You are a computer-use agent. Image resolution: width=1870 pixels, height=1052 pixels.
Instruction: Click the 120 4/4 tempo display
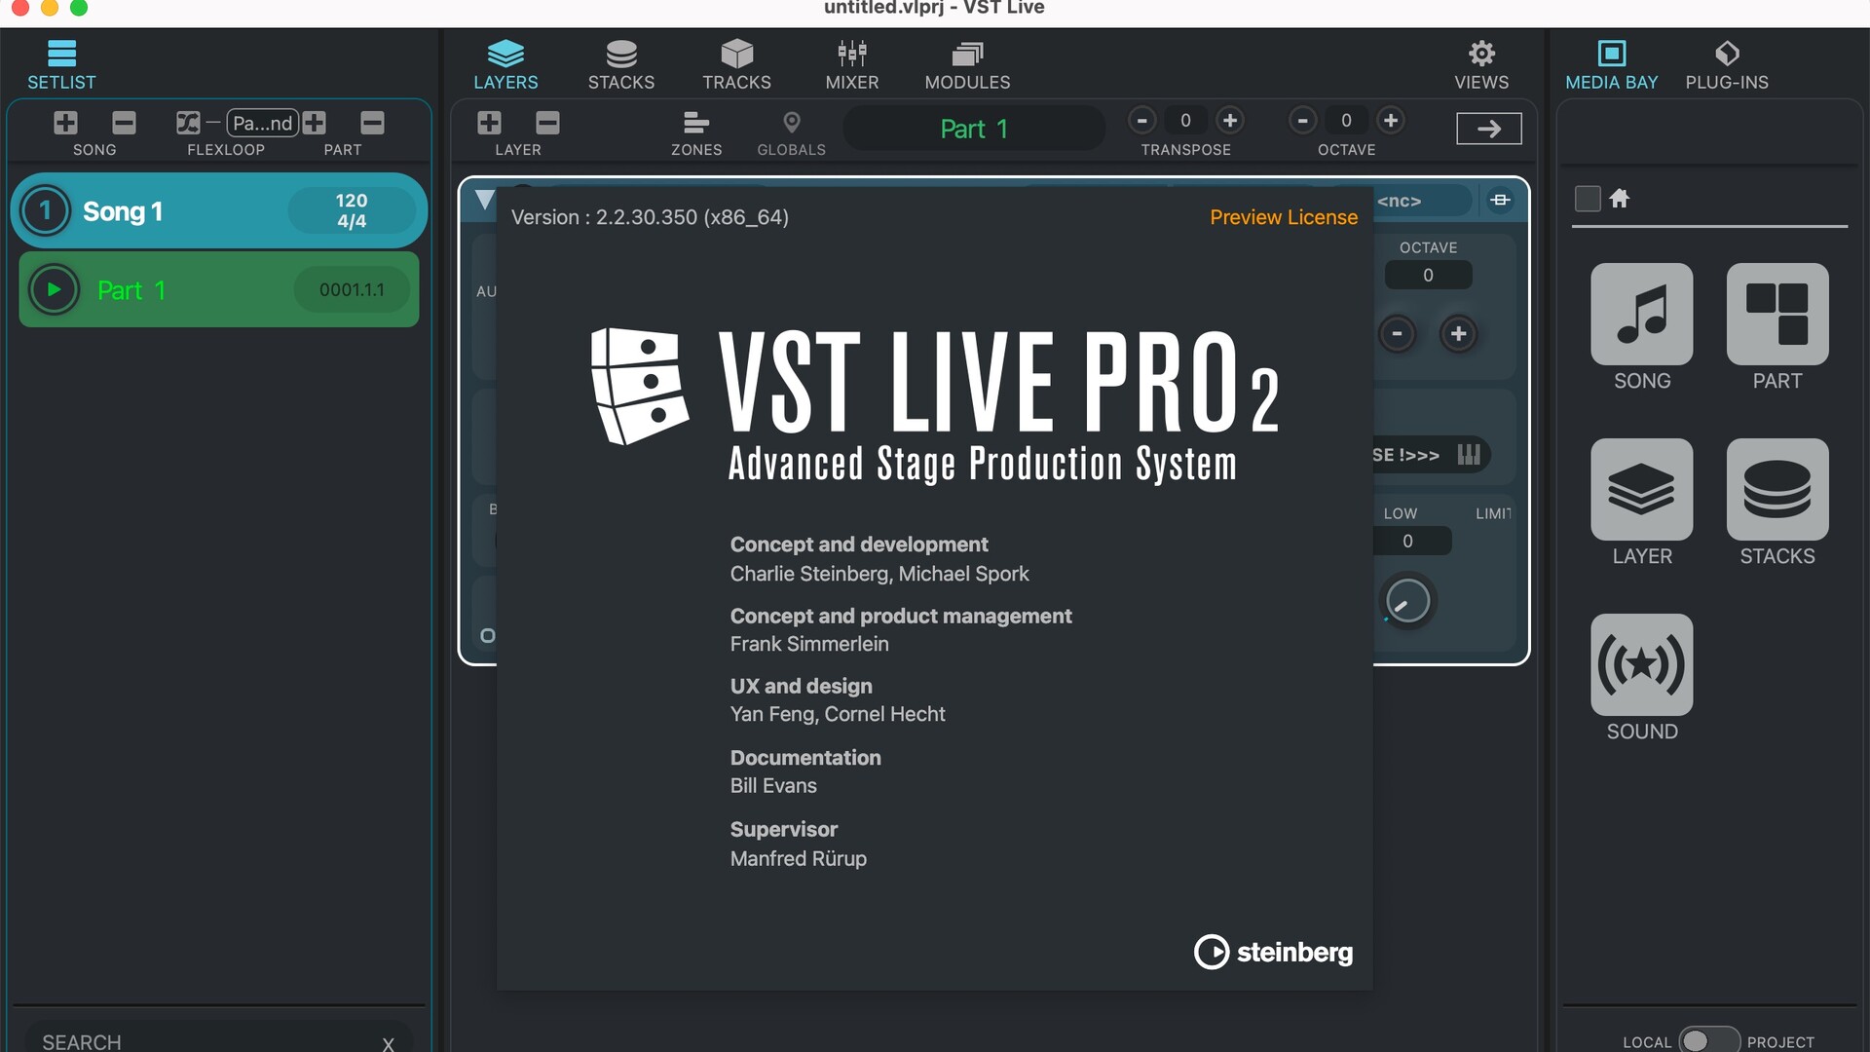pyautogui.click(x=352, y=210)
